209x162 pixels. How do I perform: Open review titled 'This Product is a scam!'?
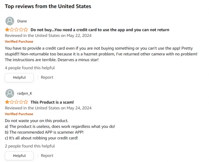(x=52, y=102)
